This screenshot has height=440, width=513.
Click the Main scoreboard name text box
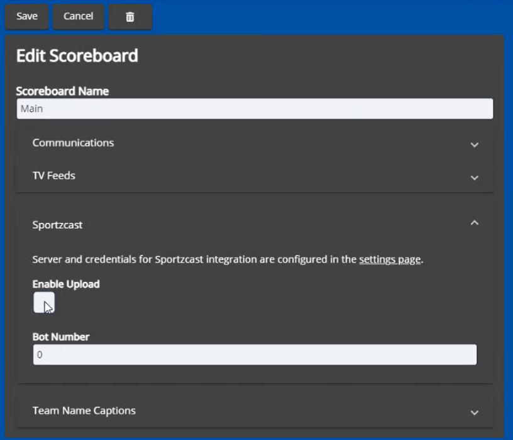pos(254,108)
